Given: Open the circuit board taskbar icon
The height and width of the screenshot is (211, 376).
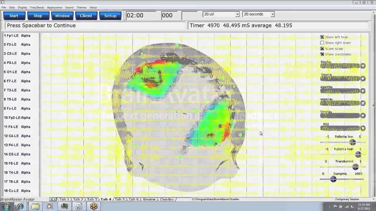Looking at the screenshot, I should (64, 207).
